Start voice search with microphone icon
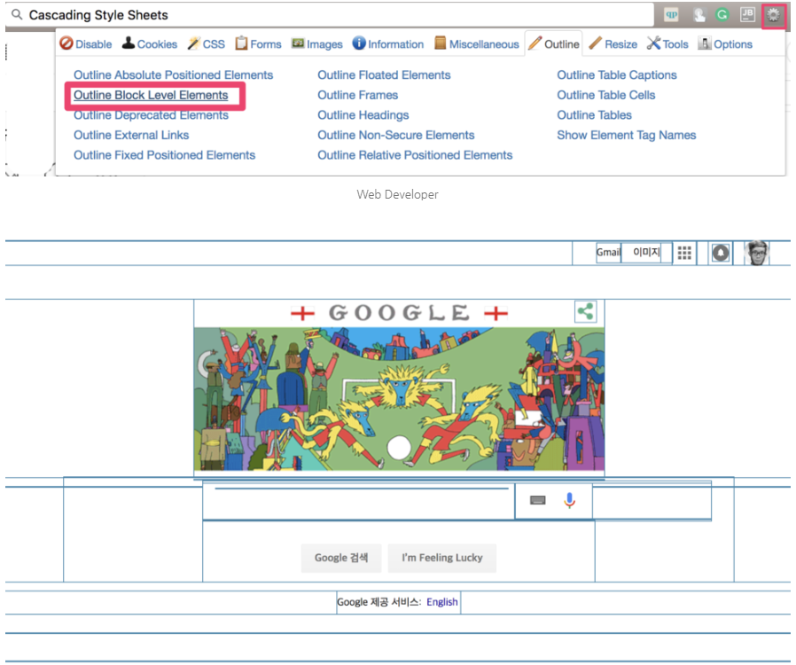 pyautogui.click(x=570, y=500)
